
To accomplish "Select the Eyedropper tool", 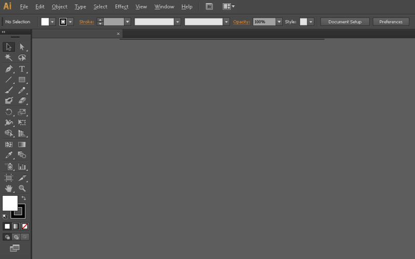I will (x=9, y=155).
